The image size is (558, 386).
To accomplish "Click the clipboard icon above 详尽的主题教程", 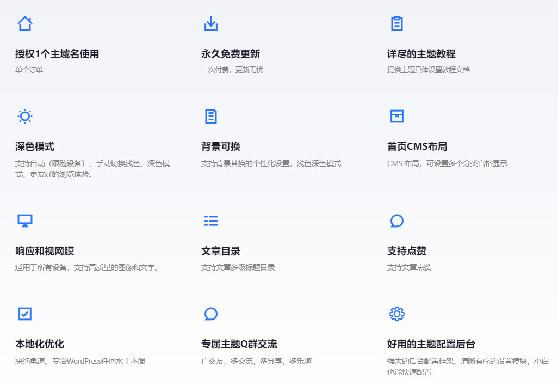I will coord(397,23).
